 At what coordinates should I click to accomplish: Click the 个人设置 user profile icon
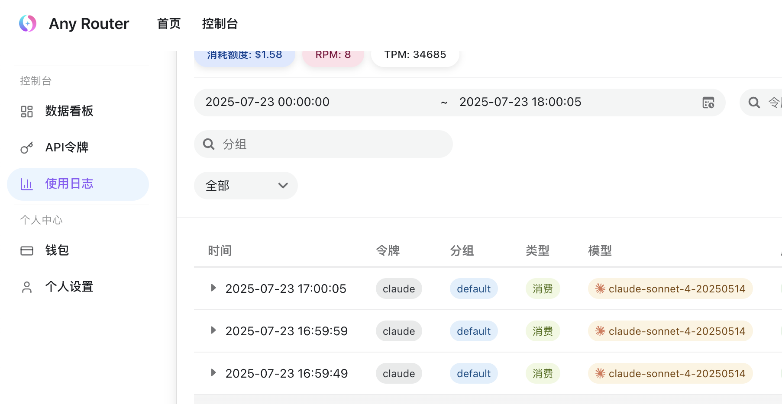click(x=27, y=287)
